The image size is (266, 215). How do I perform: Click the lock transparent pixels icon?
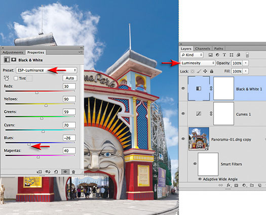coord(193,71)
